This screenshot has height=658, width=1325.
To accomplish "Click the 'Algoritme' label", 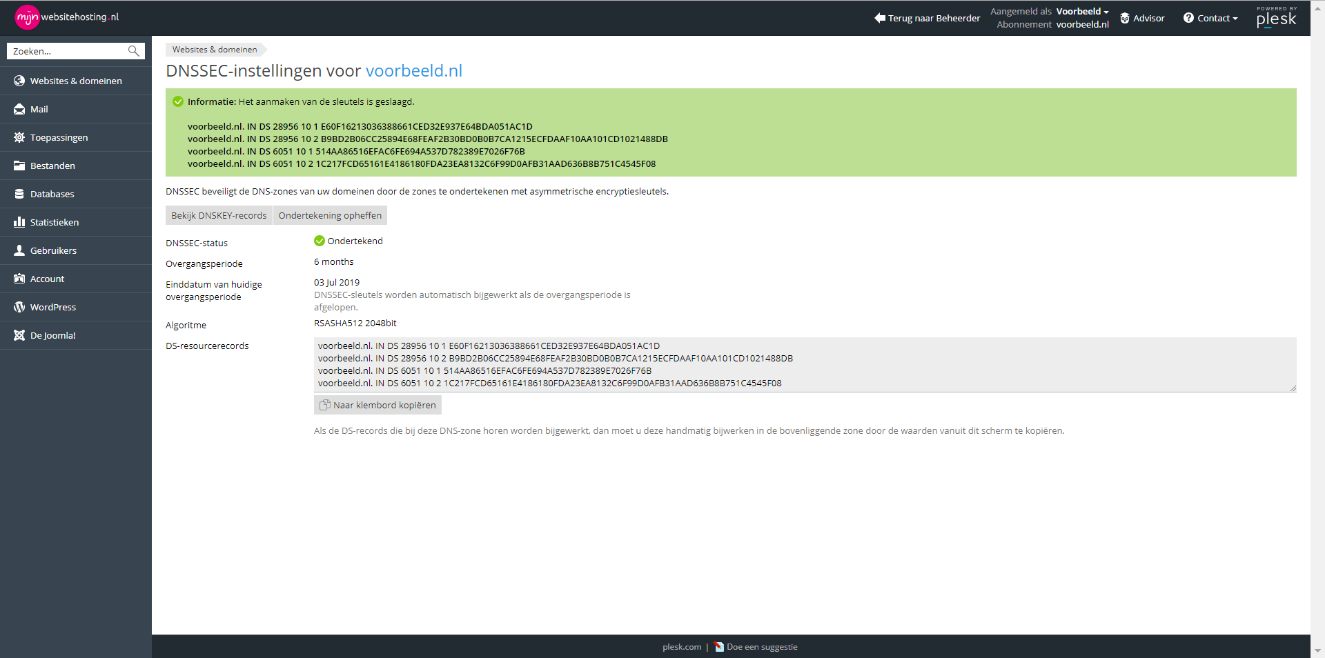I will [186, 325].
